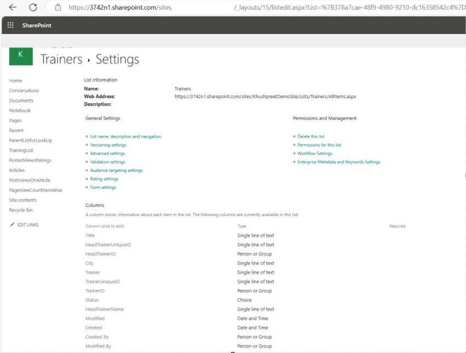Viewport: 466px width, 353px height.
Task: Open the SharePoint home link in header
Action: coord(37,25)
